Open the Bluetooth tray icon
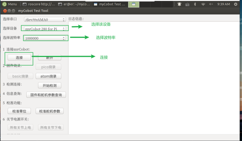242x141 pixels. point(195,4)
